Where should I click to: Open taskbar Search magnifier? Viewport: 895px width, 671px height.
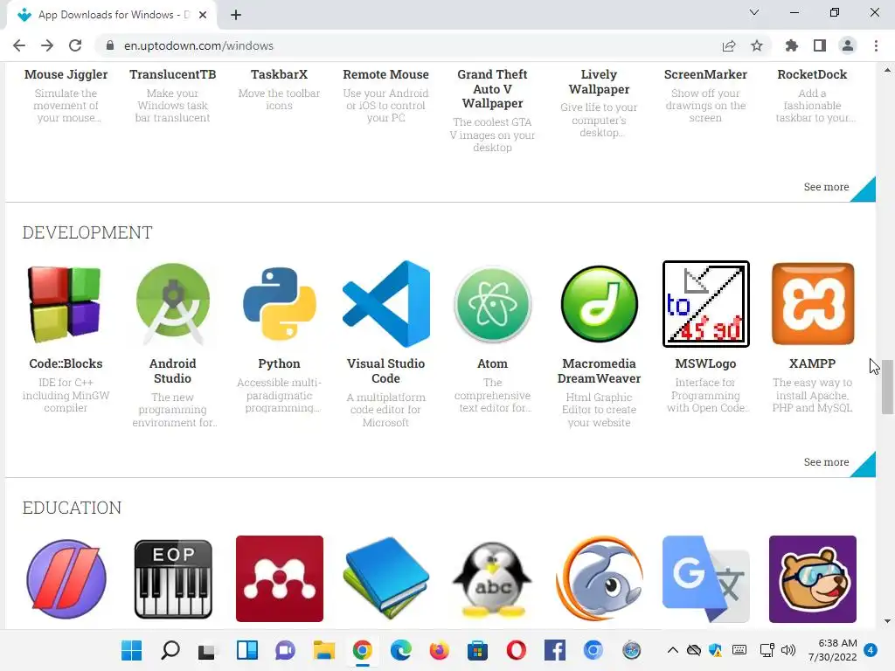click(x=170, y=650)
